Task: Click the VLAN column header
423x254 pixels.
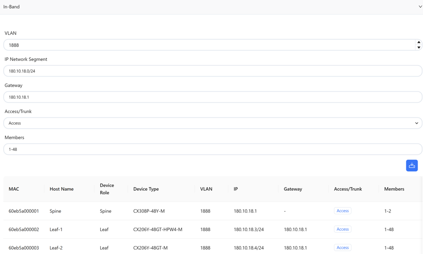Action: pos(206,189)
